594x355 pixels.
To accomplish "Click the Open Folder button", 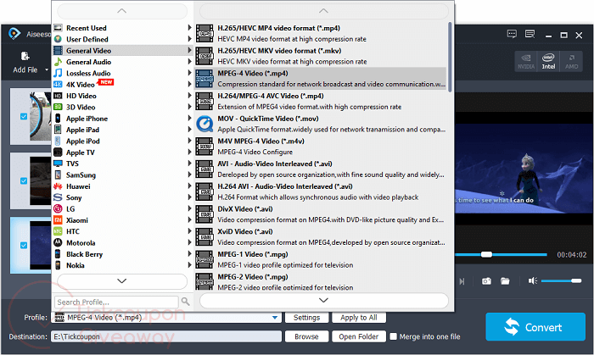I will [x=359, y=336].
